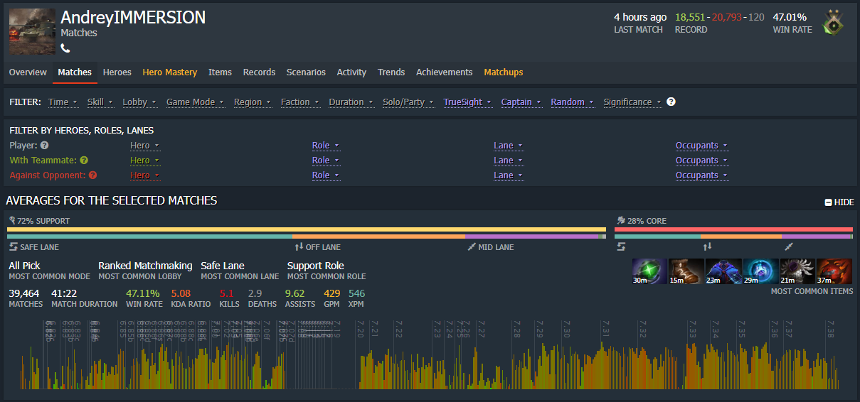Click the phone icon under player name

65,48
